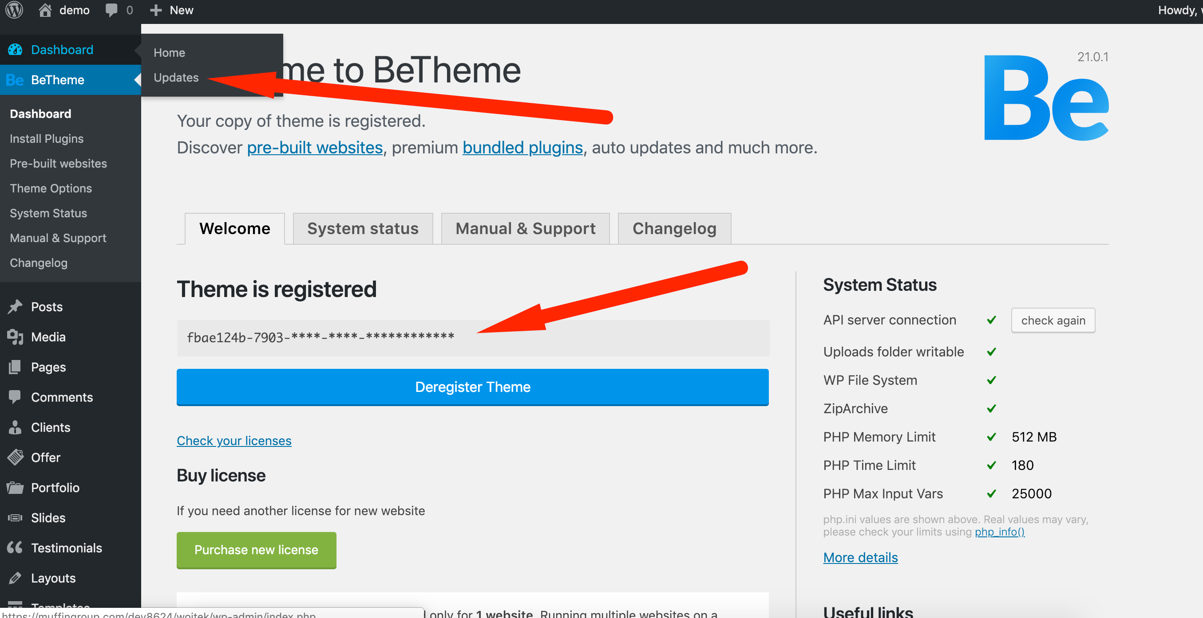Click Purchase new license button
The image size is (1203, 618).
coord(257,550)
